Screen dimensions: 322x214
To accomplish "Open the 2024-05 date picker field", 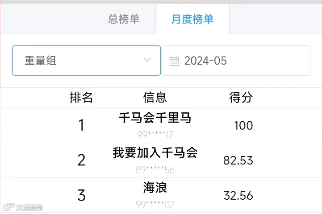I will pos(236,61).
